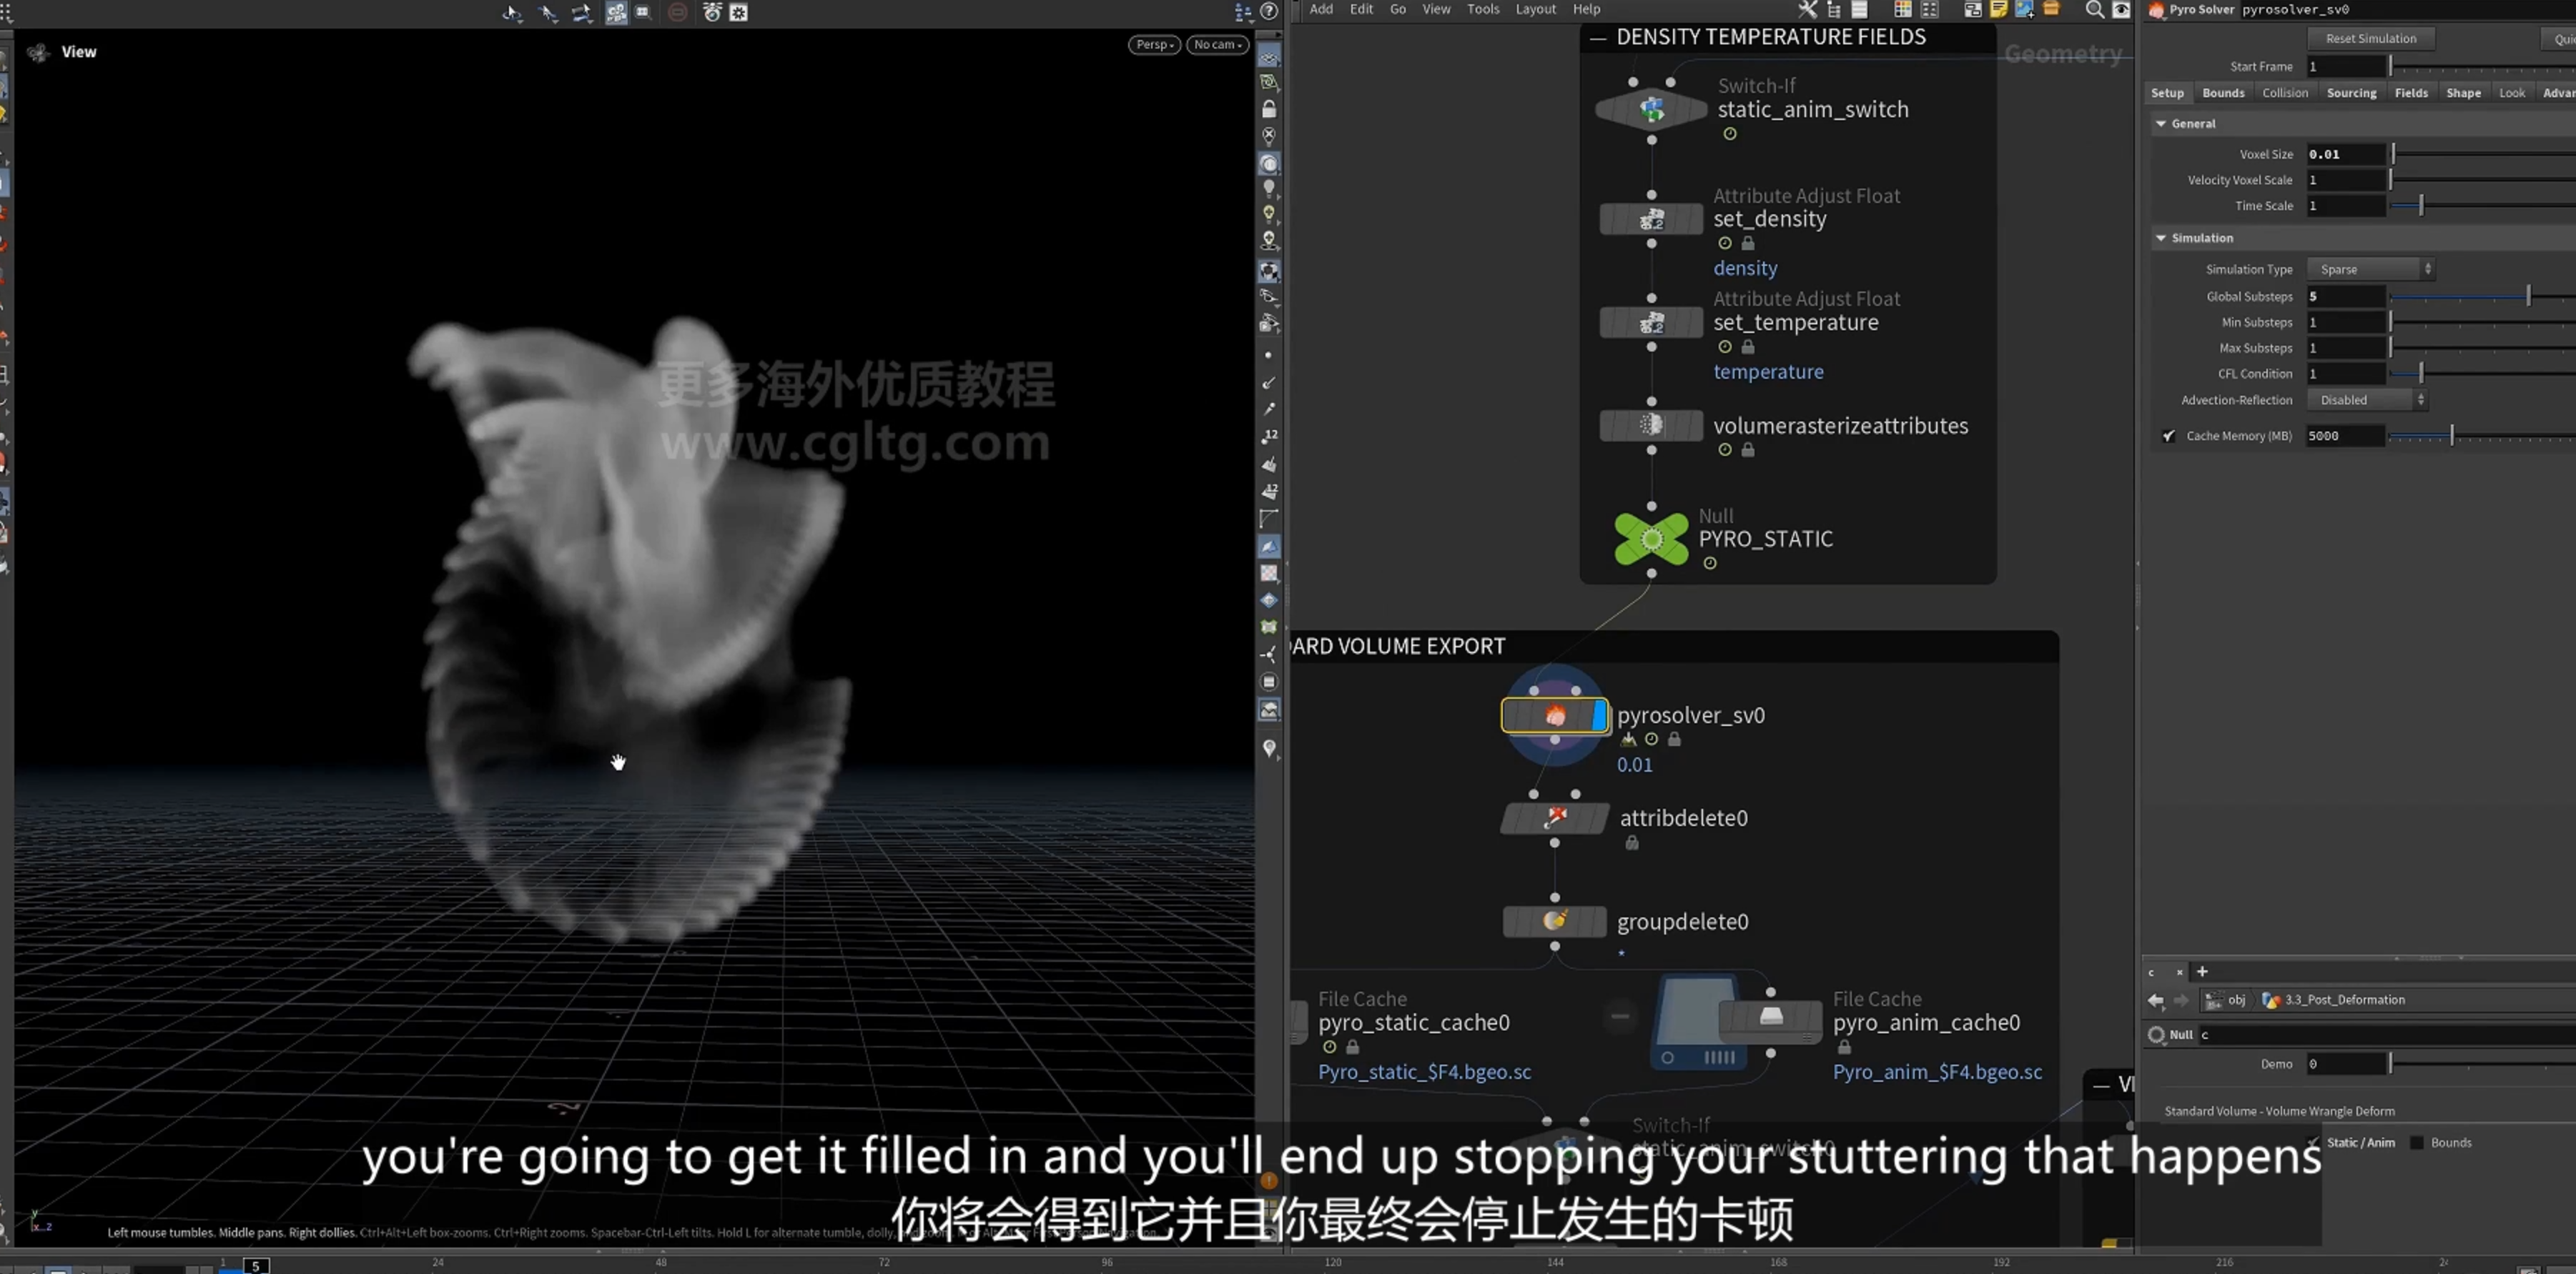Click the Start Frame input field
Image resolution: width=2576 pixels, height=1274 pixels.
tap(2345, 67)
